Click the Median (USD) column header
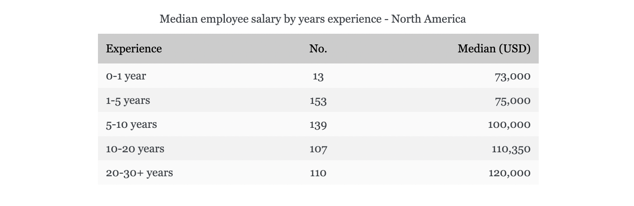The image size is (634, 206). [x=494, y=48]
